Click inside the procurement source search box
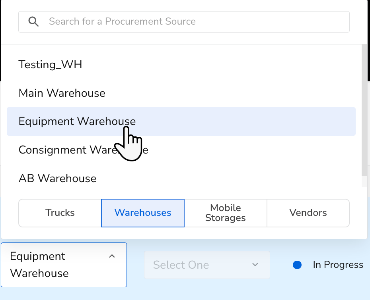Image resolution: width=370 pixels, height=300 pixels. 184,21
